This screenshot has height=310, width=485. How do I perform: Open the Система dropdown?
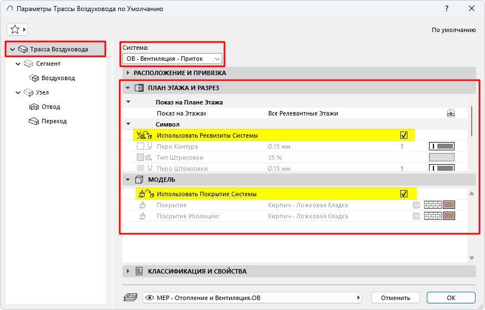[x=172, y=59]
